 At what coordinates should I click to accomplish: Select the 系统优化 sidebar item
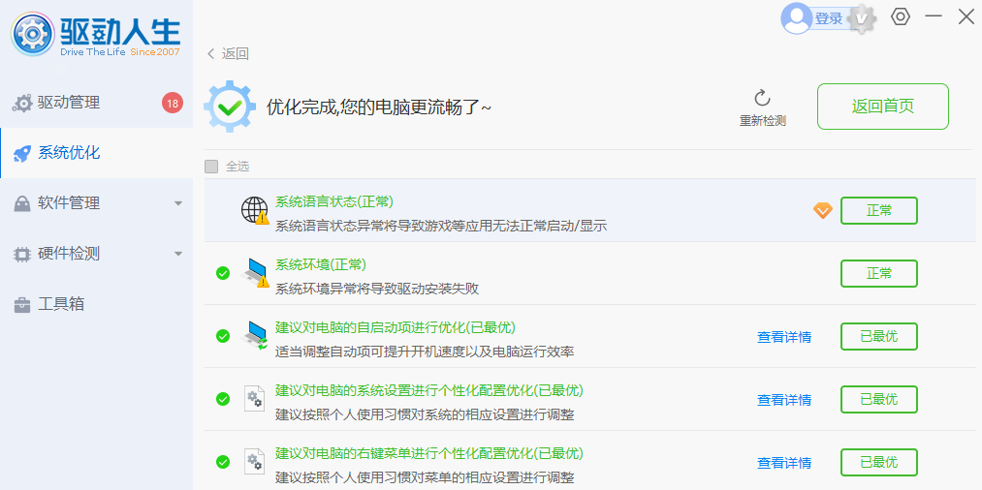click(68, 153)
